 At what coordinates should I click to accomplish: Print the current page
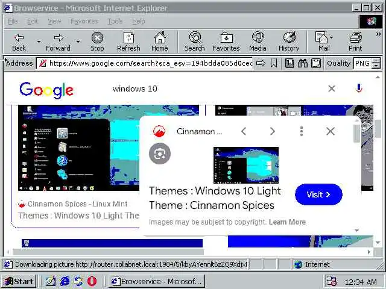[x=355, y=42]
